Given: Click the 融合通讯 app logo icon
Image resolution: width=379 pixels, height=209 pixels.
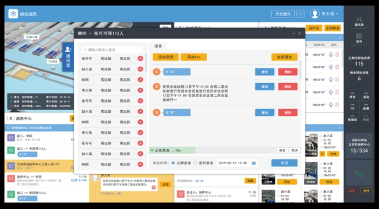Looking at the screenshot, I should coord(13,14).
